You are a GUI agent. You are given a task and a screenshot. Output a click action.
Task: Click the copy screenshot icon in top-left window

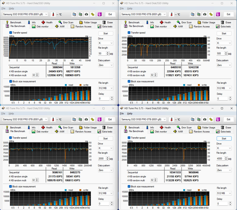click(80, 14)
